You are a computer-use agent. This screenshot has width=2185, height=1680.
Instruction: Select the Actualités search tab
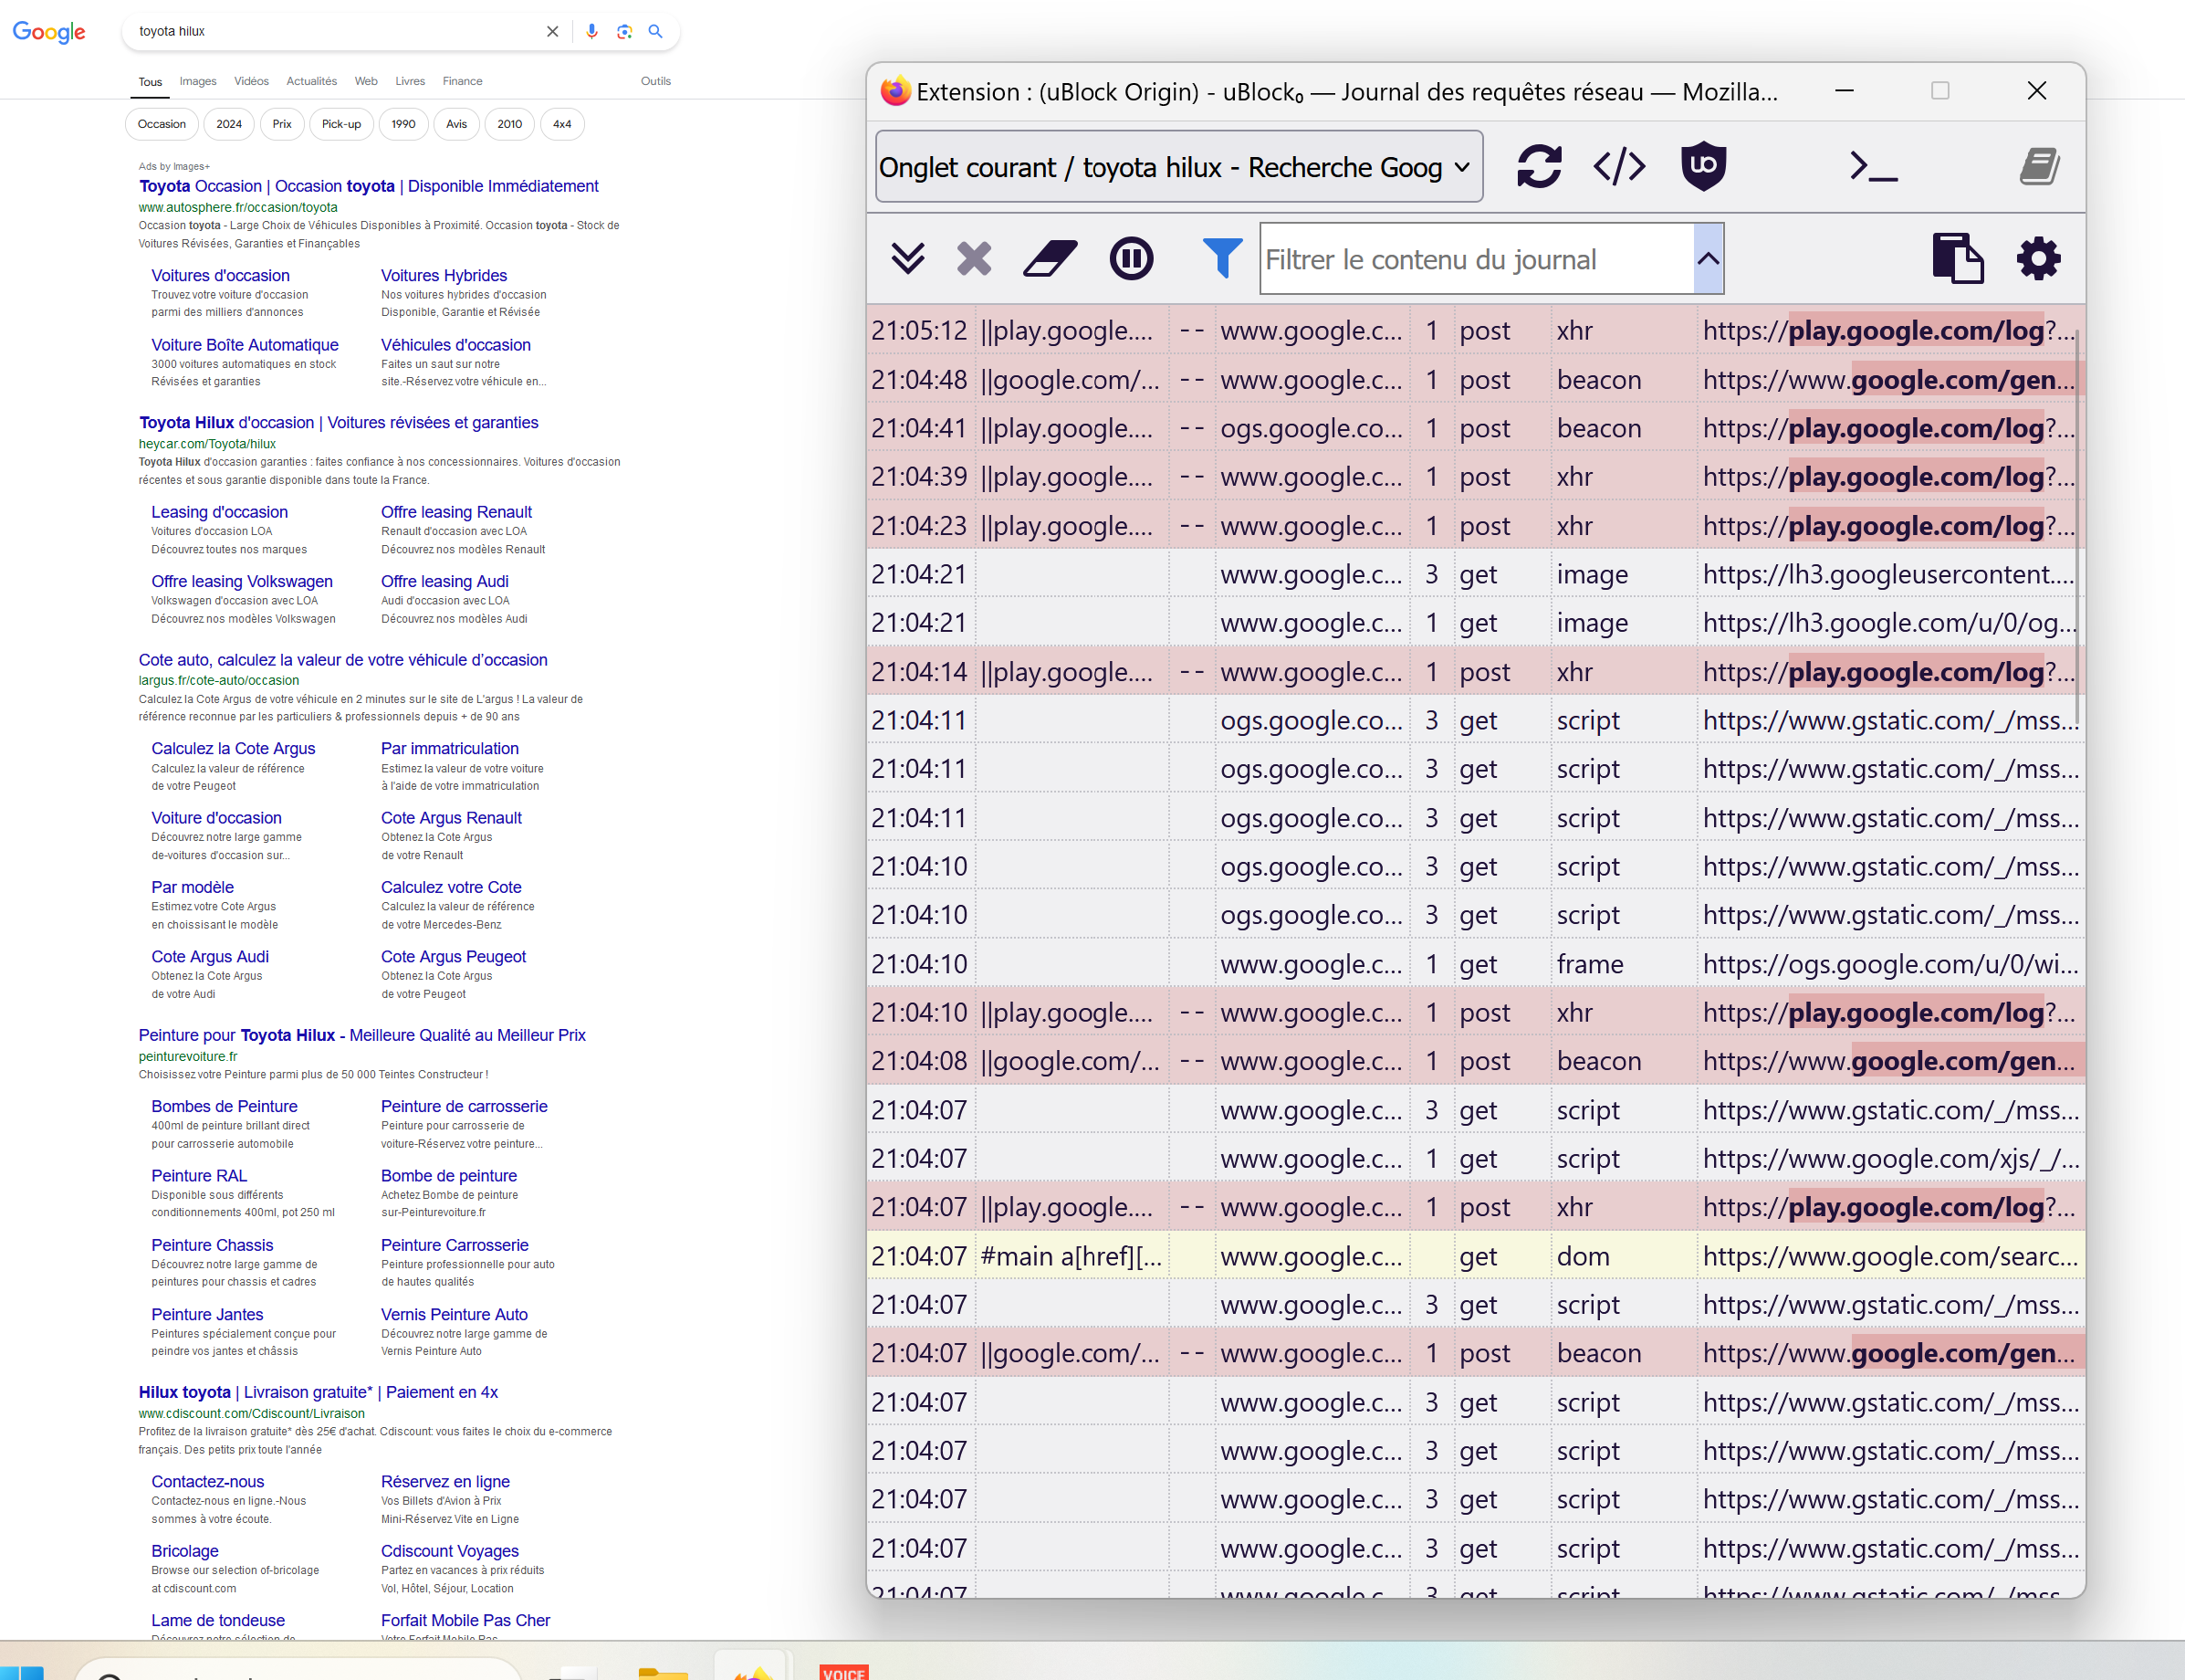point(311,81)
